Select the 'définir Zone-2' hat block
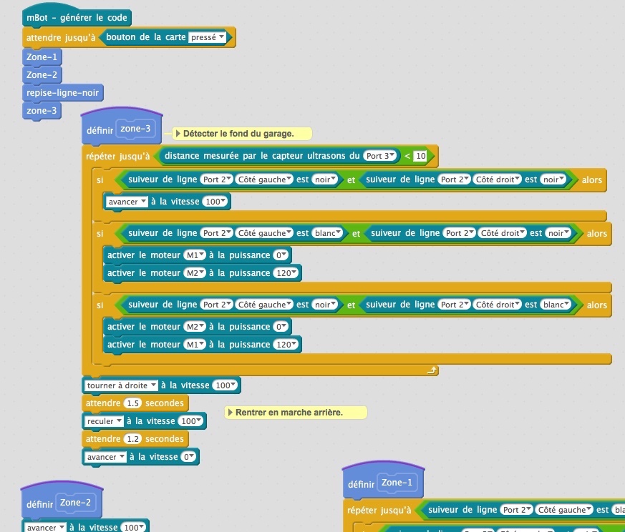The height and width of the screenshot is (532, 625). [x=39, y=503]
